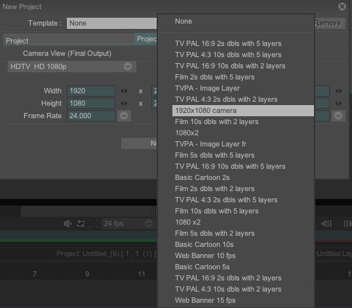Click the Template None combo field
The image size is (352, 308).
pyautogui.click(x=112, y=23)
